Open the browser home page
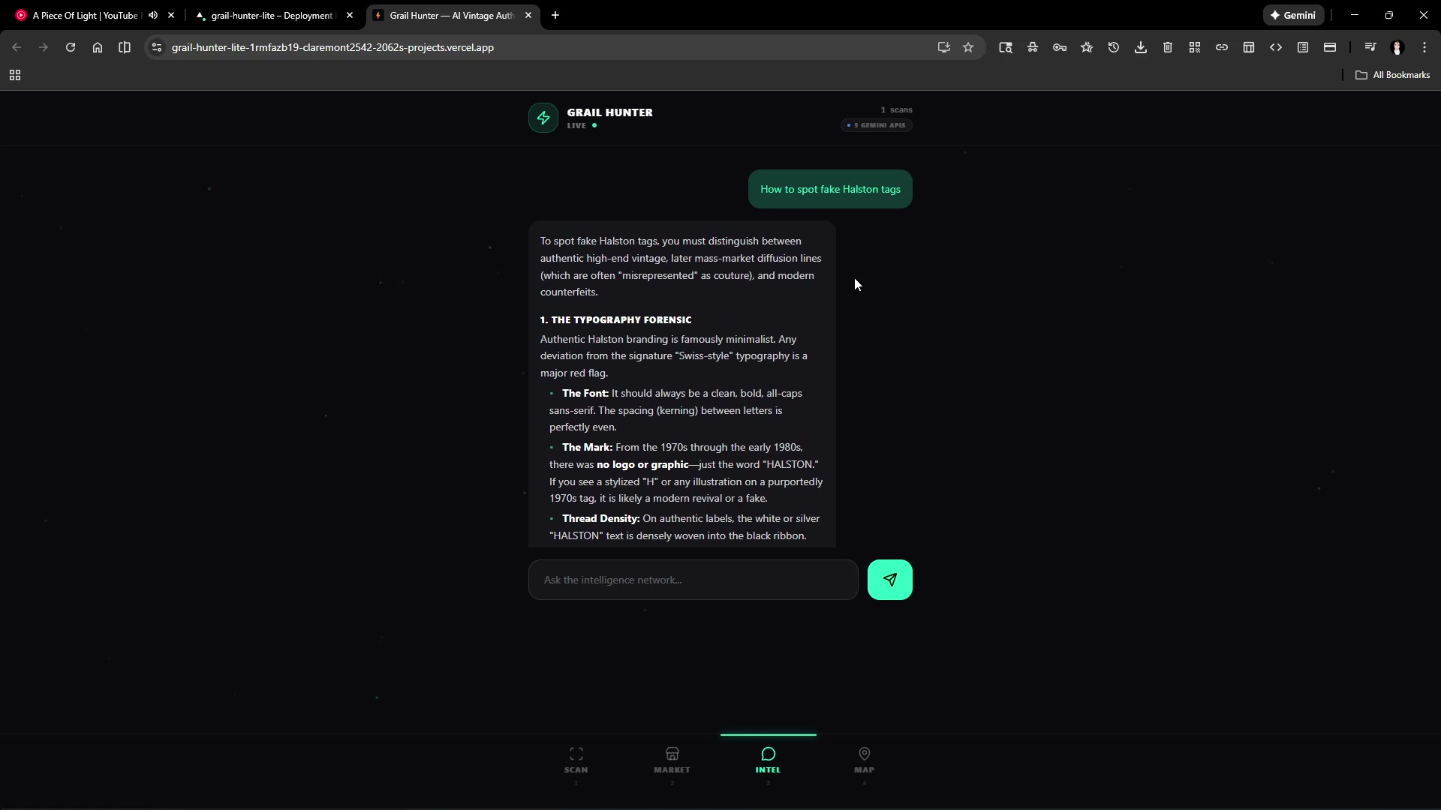The image size is (1441, 810). tap(98, 47)
